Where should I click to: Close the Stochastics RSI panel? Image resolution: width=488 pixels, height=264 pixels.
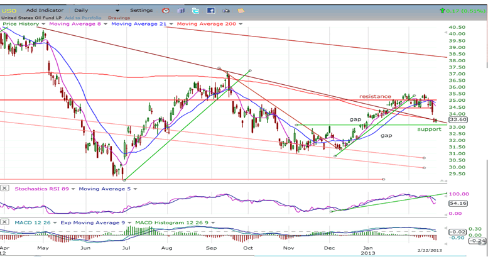click(5, 187)
